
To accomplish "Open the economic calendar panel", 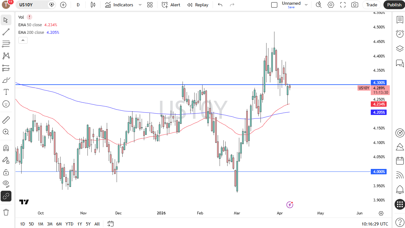I will 400,161.
